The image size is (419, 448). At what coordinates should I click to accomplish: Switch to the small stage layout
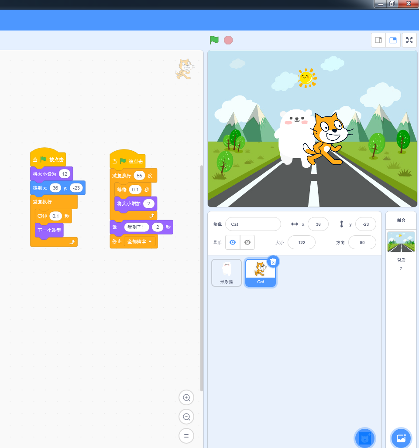coord(378,40)
